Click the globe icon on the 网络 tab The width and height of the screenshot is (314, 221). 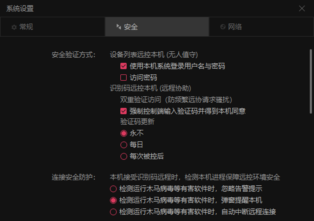click(x=222, y=27)
